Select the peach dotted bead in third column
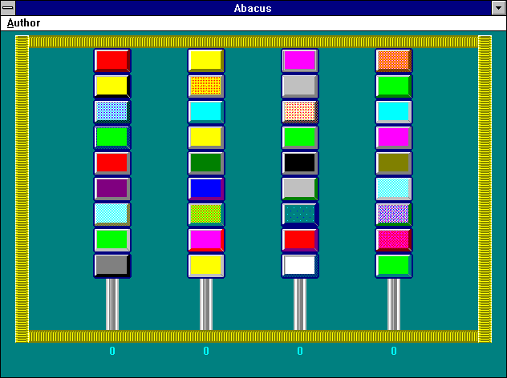Viewport: 507px width, 378px height. tap(300, 112)
